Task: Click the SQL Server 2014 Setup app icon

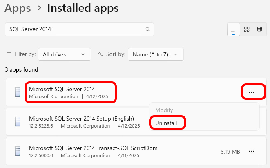Action: pos(17,122)
